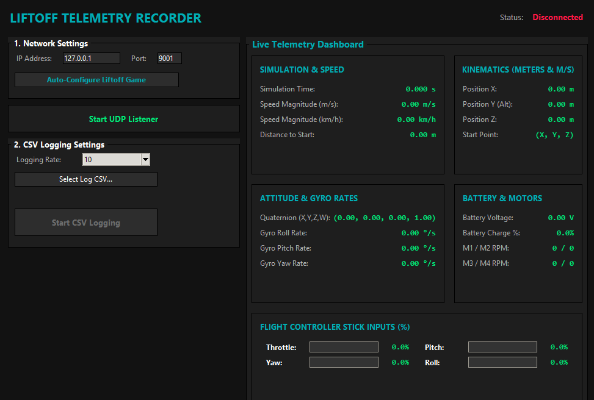Image resolution: width=594 pixels, height=400 pixels.
Task: Click the Gyro Yaw Rate value
Action: [x=419, y=263]
